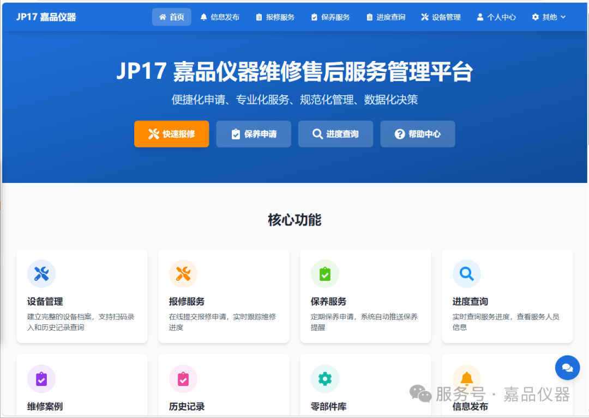The height and width of the screenshot is (418, 589).
Task: Open 设备管理 in the navigation bar
Action: click(x=441, y=17)
